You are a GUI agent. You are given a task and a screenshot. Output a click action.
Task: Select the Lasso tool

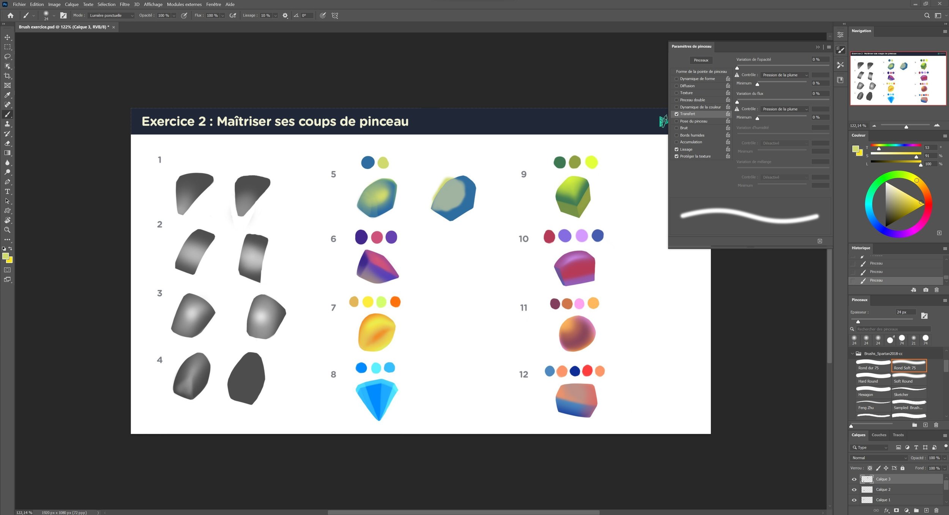pyautogui.click(x=7, y=57)
